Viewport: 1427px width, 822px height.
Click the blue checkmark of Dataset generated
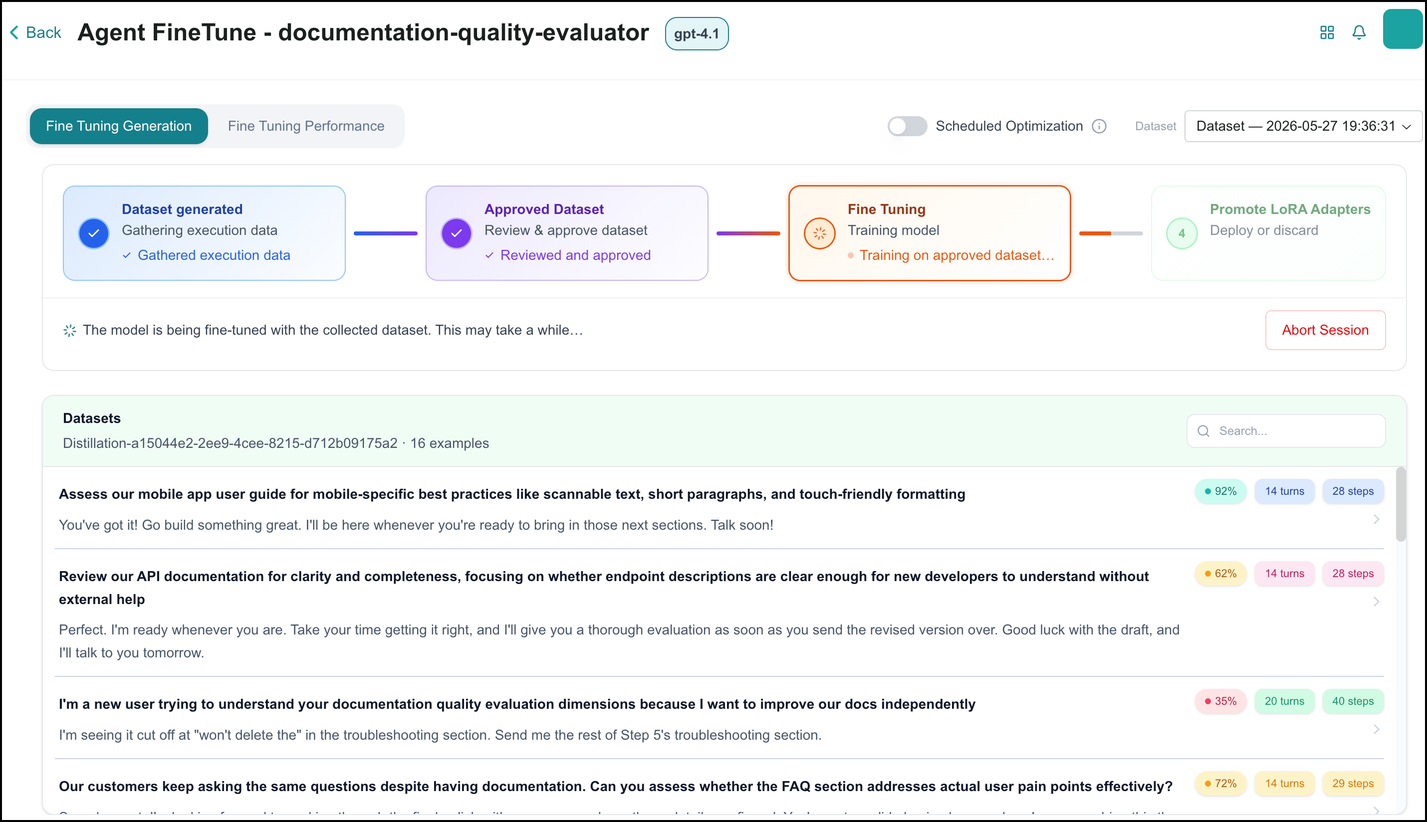[x=94, y=233]
